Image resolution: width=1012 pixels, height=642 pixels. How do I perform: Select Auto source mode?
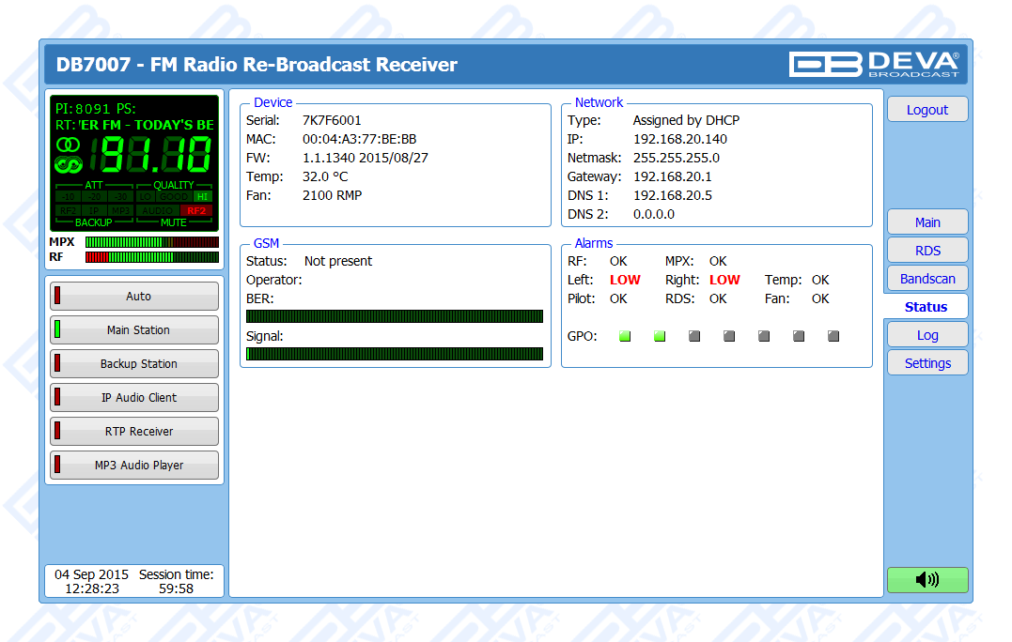134,297
